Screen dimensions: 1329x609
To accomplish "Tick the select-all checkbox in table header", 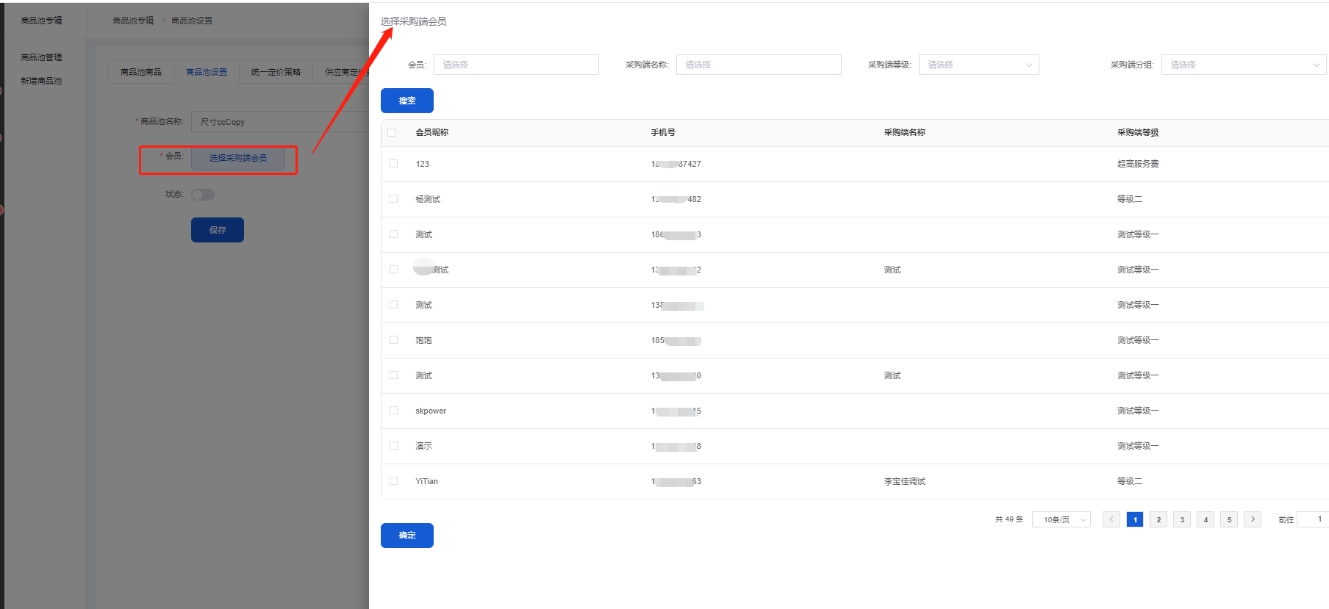I will [x=392, y=133].
